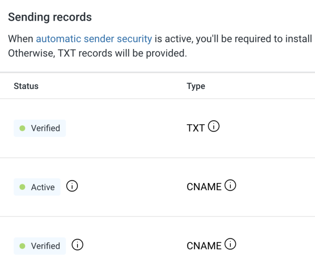Select the Verified badge in the bottom row
315x268 pixels.
[40, 246]
